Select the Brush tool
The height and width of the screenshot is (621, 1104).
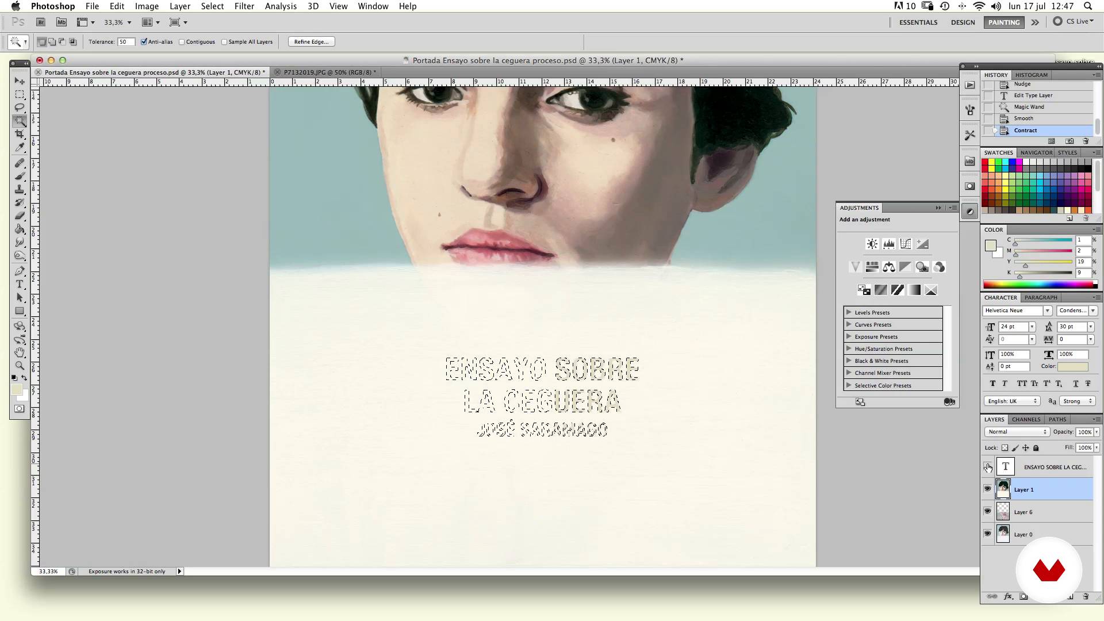coord(20,176)
